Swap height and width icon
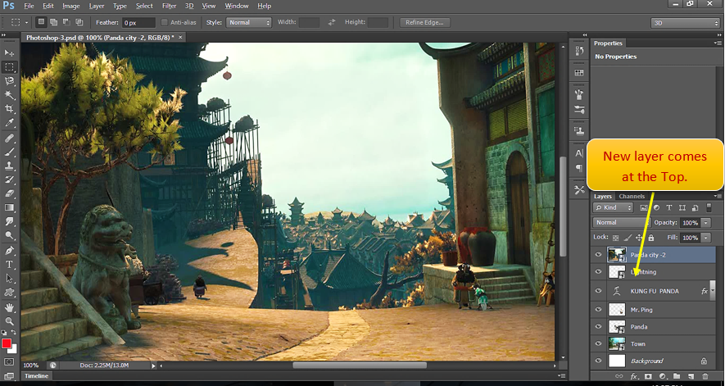Image resolution: width=725 pixels, height=386 pixels. [332, 22]
